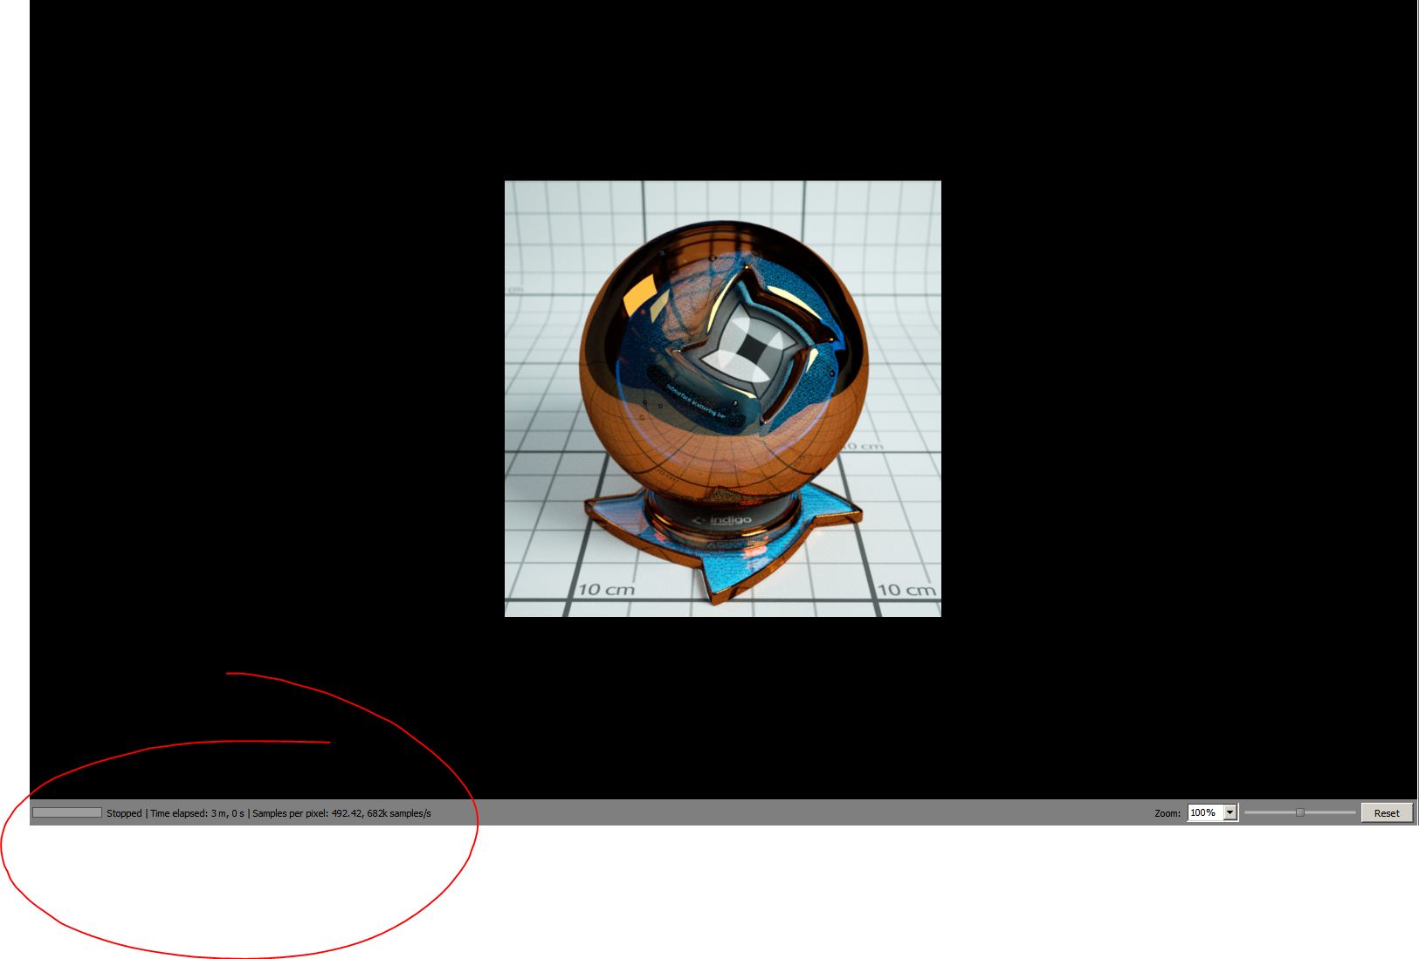This screenshot has width=1419, height=959.
Task: Click the indigo logo on the sphere base
Action: 723,521
